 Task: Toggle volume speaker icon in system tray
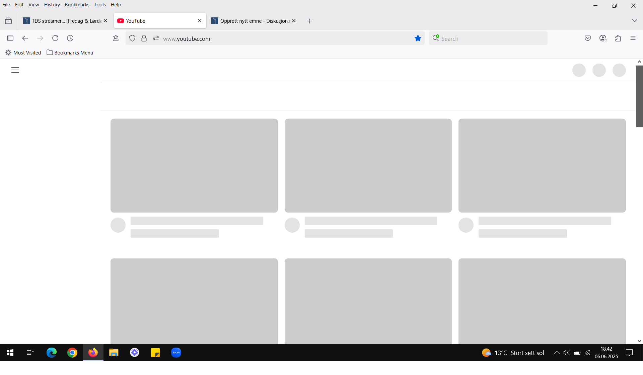tap(566, 353)
